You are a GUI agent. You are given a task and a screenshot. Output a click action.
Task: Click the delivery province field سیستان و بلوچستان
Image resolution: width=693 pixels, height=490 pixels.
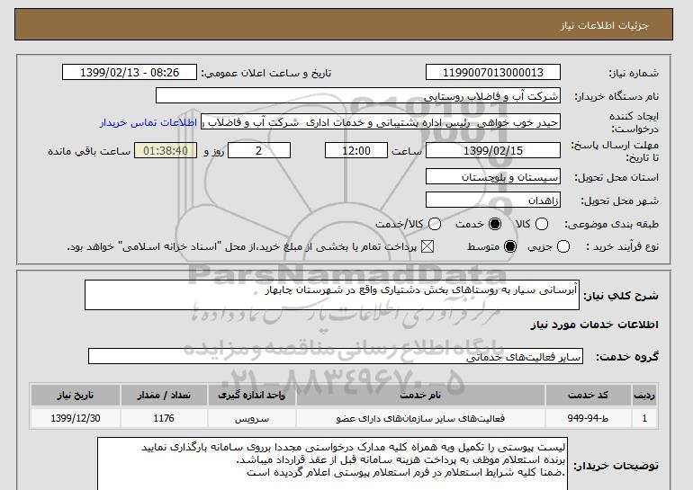(x=493, y=176)
